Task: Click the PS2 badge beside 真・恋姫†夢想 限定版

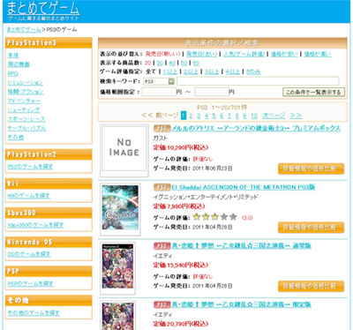Action: 162,304
